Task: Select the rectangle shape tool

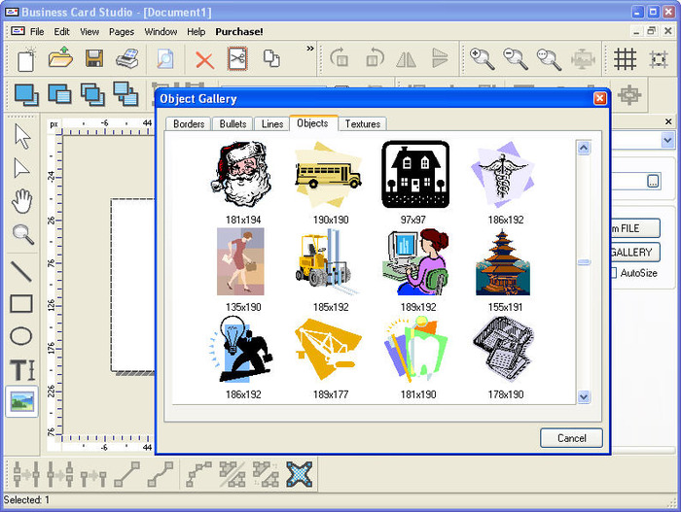Action: 21,304
